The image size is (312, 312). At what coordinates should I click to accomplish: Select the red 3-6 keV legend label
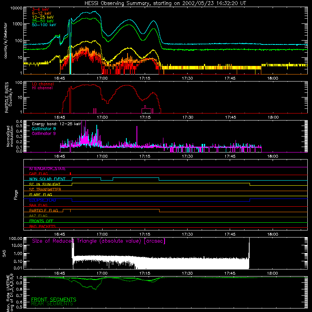pos(41,9)
